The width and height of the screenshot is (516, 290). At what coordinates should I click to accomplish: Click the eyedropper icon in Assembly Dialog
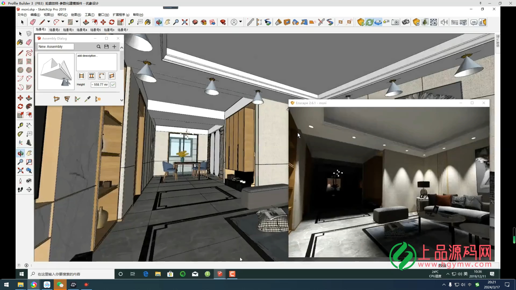(x=87, y=99)
